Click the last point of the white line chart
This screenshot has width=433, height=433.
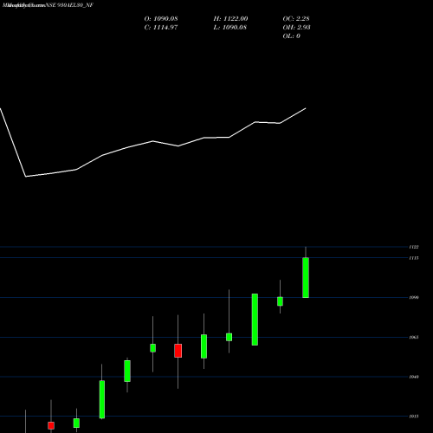click(306, 108)
